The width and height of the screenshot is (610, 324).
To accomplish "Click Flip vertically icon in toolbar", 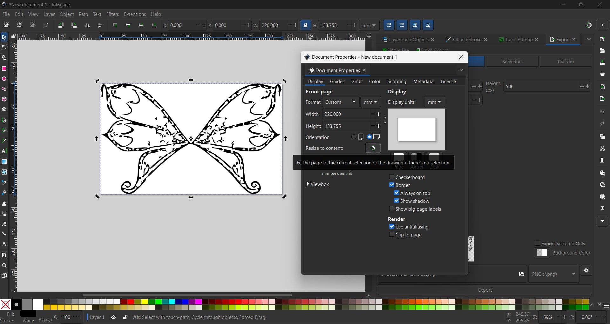I will 100,25.
